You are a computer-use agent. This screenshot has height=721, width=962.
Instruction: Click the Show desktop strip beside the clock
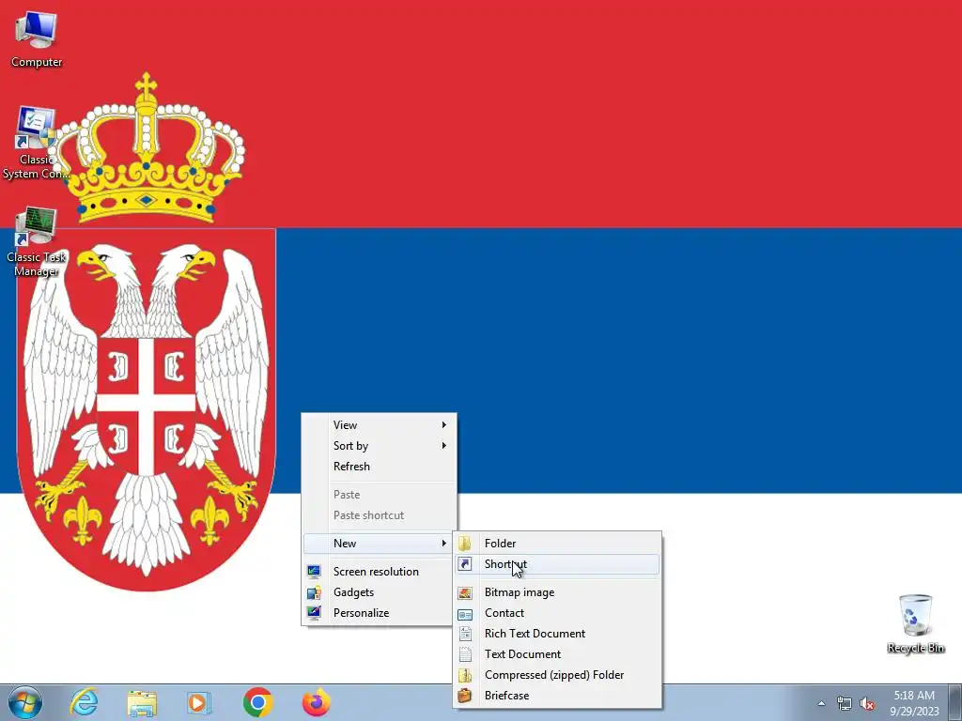tap(954, 702)
